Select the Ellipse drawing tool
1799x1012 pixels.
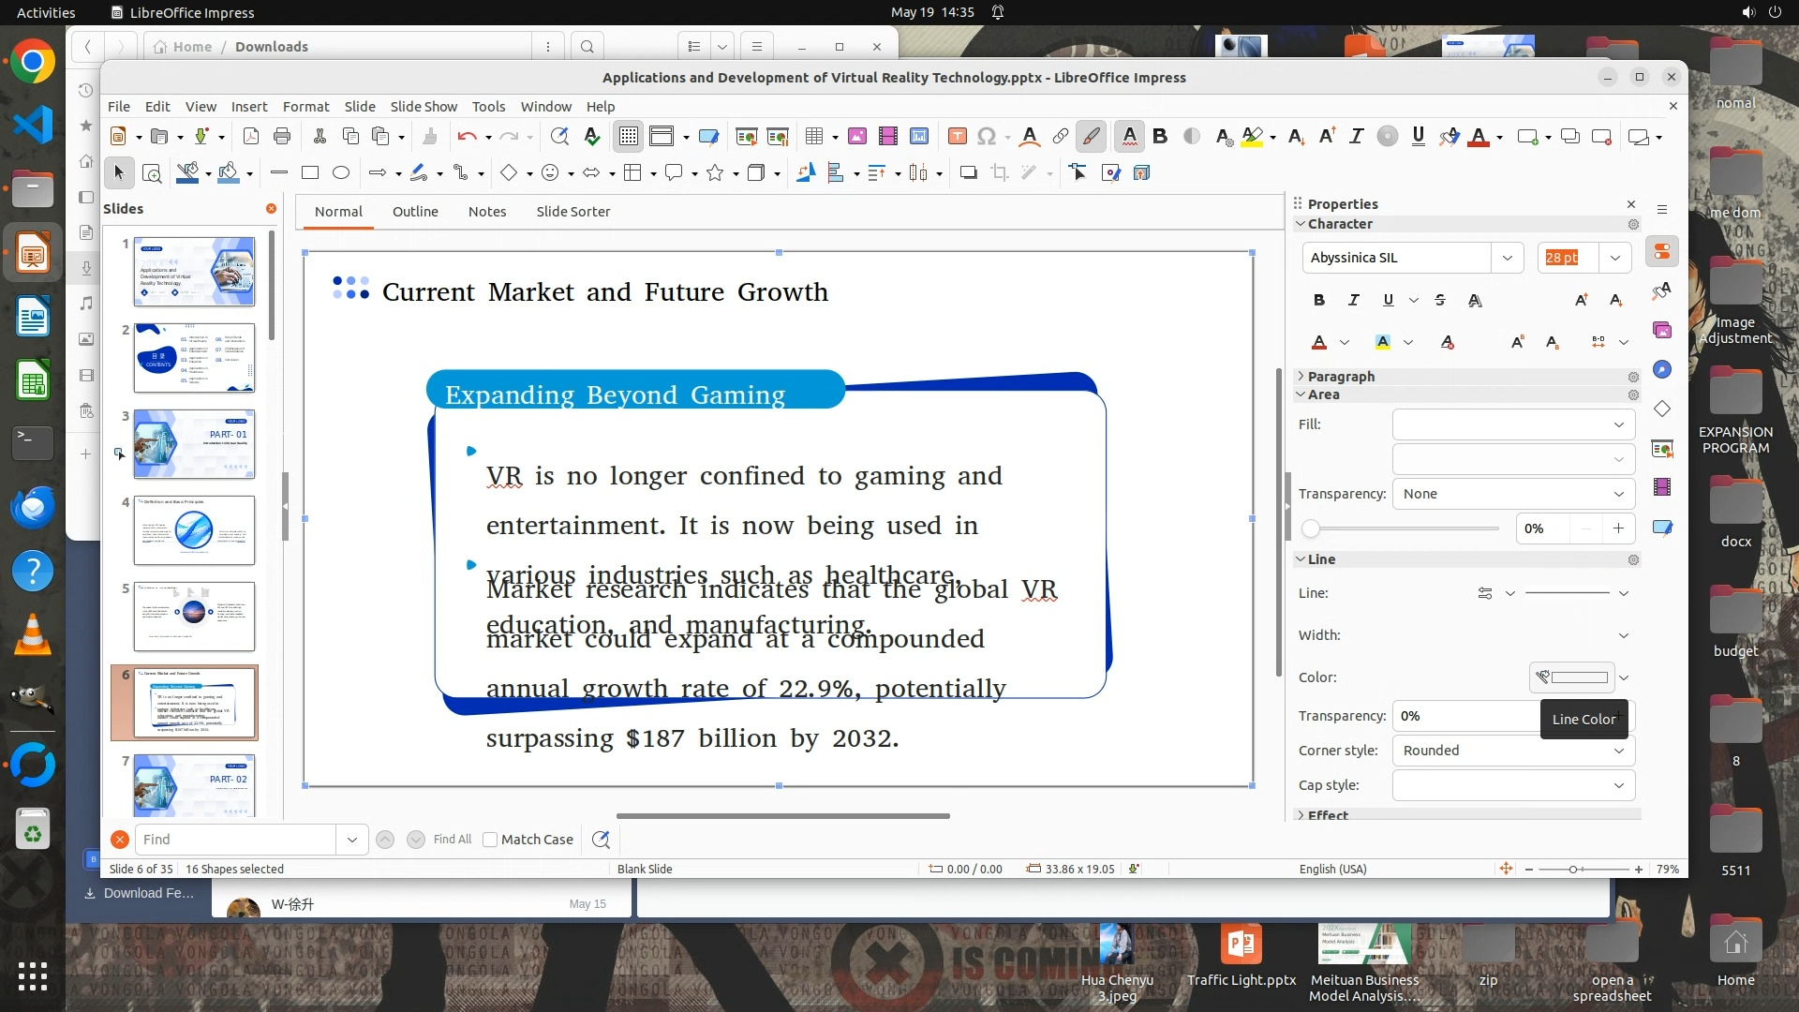[341, 172]
